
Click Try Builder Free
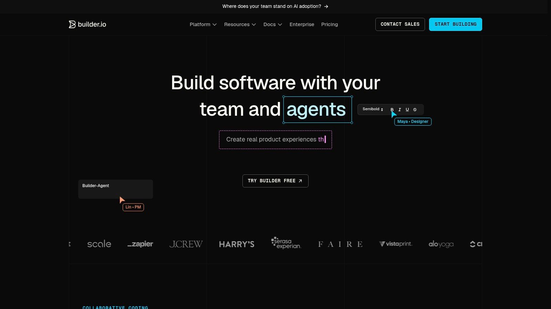pyautogui.click(x=275, y=181)
